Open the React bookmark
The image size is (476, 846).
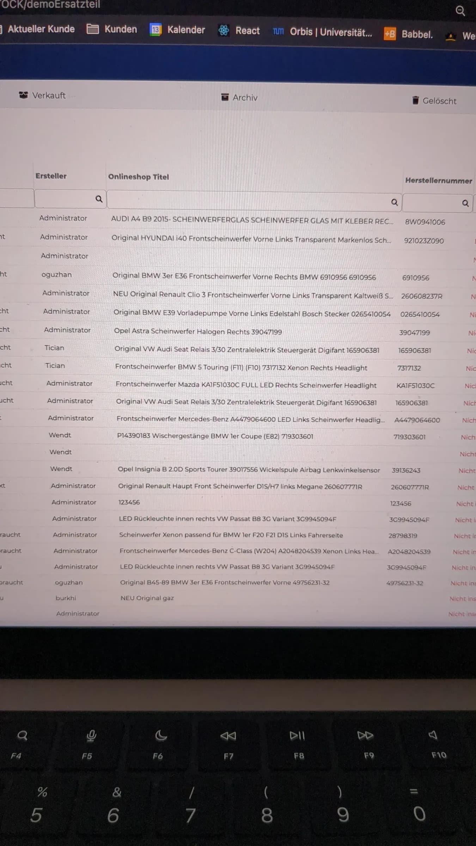pos(239,31)
